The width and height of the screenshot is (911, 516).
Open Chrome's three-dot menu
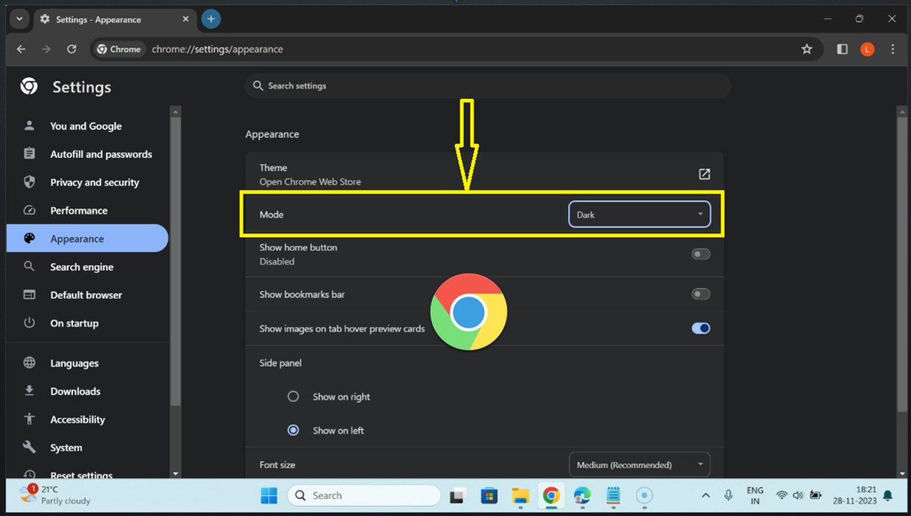[x=892, y=49]
